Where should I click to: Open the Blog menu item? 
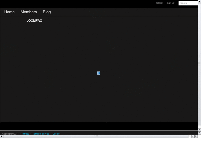(x=47, y=12)
